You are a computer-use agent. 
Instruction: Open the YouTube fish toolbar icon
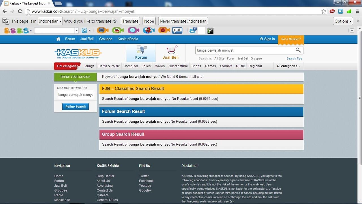click(x=118, y=30)
